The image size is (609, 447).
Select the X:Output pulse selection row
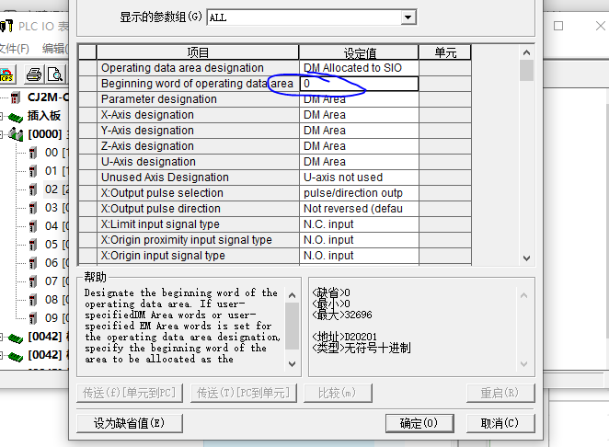(x=198, y=193)
